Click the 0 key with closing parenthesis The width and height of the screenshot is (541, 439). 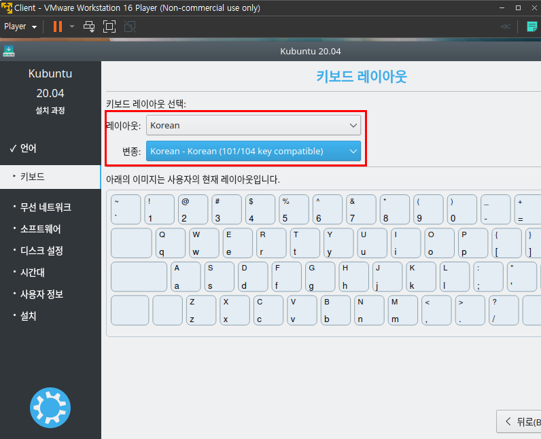tap(462, 209)
